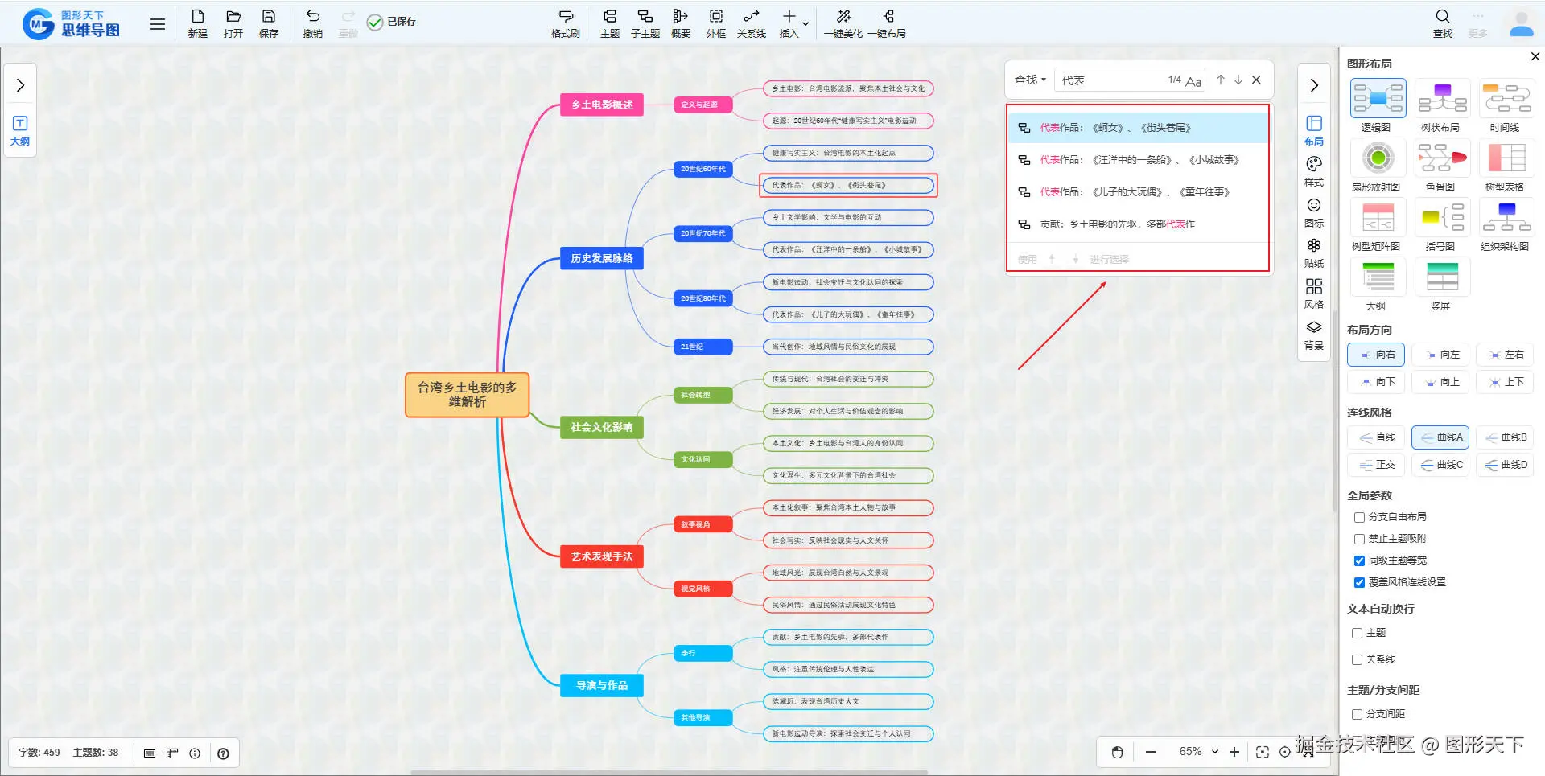Viewport: 1545px width, 776px height.
Task: Enable 分支自由布局 checkbox
Action: coord(1359,517)
